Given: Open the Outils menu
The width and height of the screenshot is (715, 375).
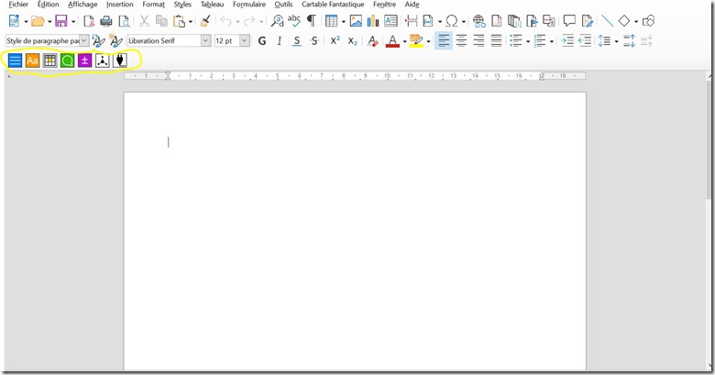Looking at the screenshot, I should tap(283, 5).
